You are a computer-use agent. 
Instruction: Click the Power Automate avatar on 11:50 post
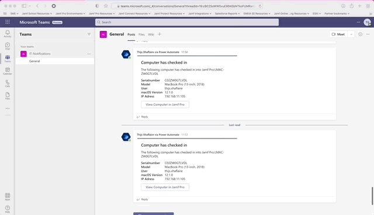tap(126, 54)
